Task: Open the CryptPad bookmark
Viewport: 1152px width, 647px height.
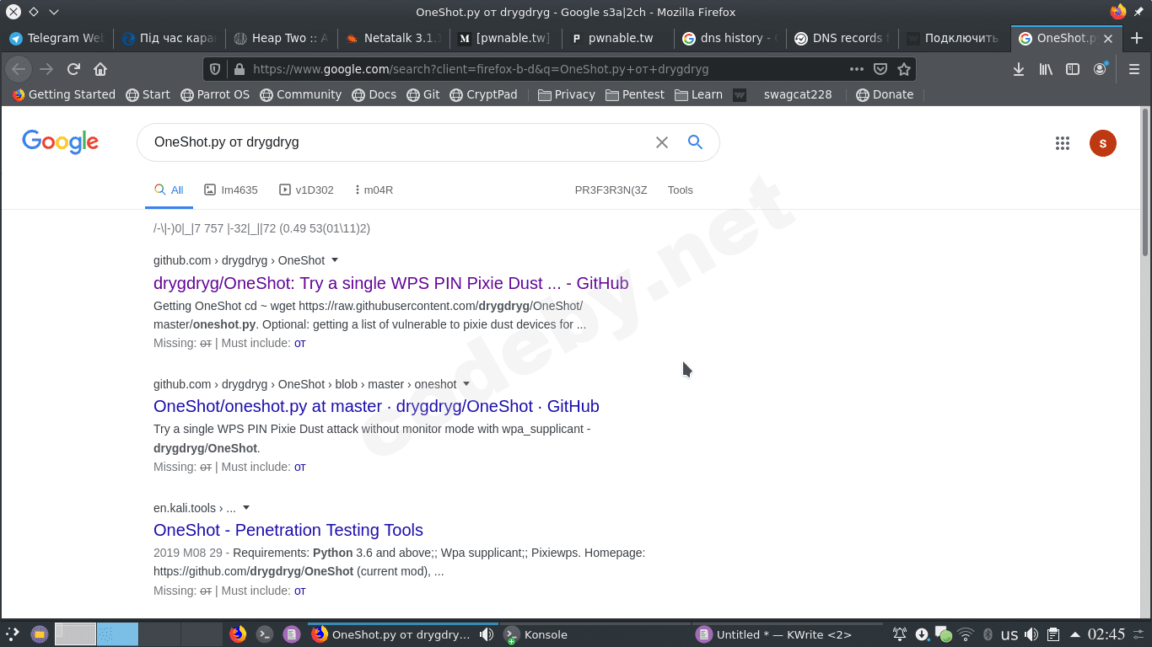Action: [483, 94]
